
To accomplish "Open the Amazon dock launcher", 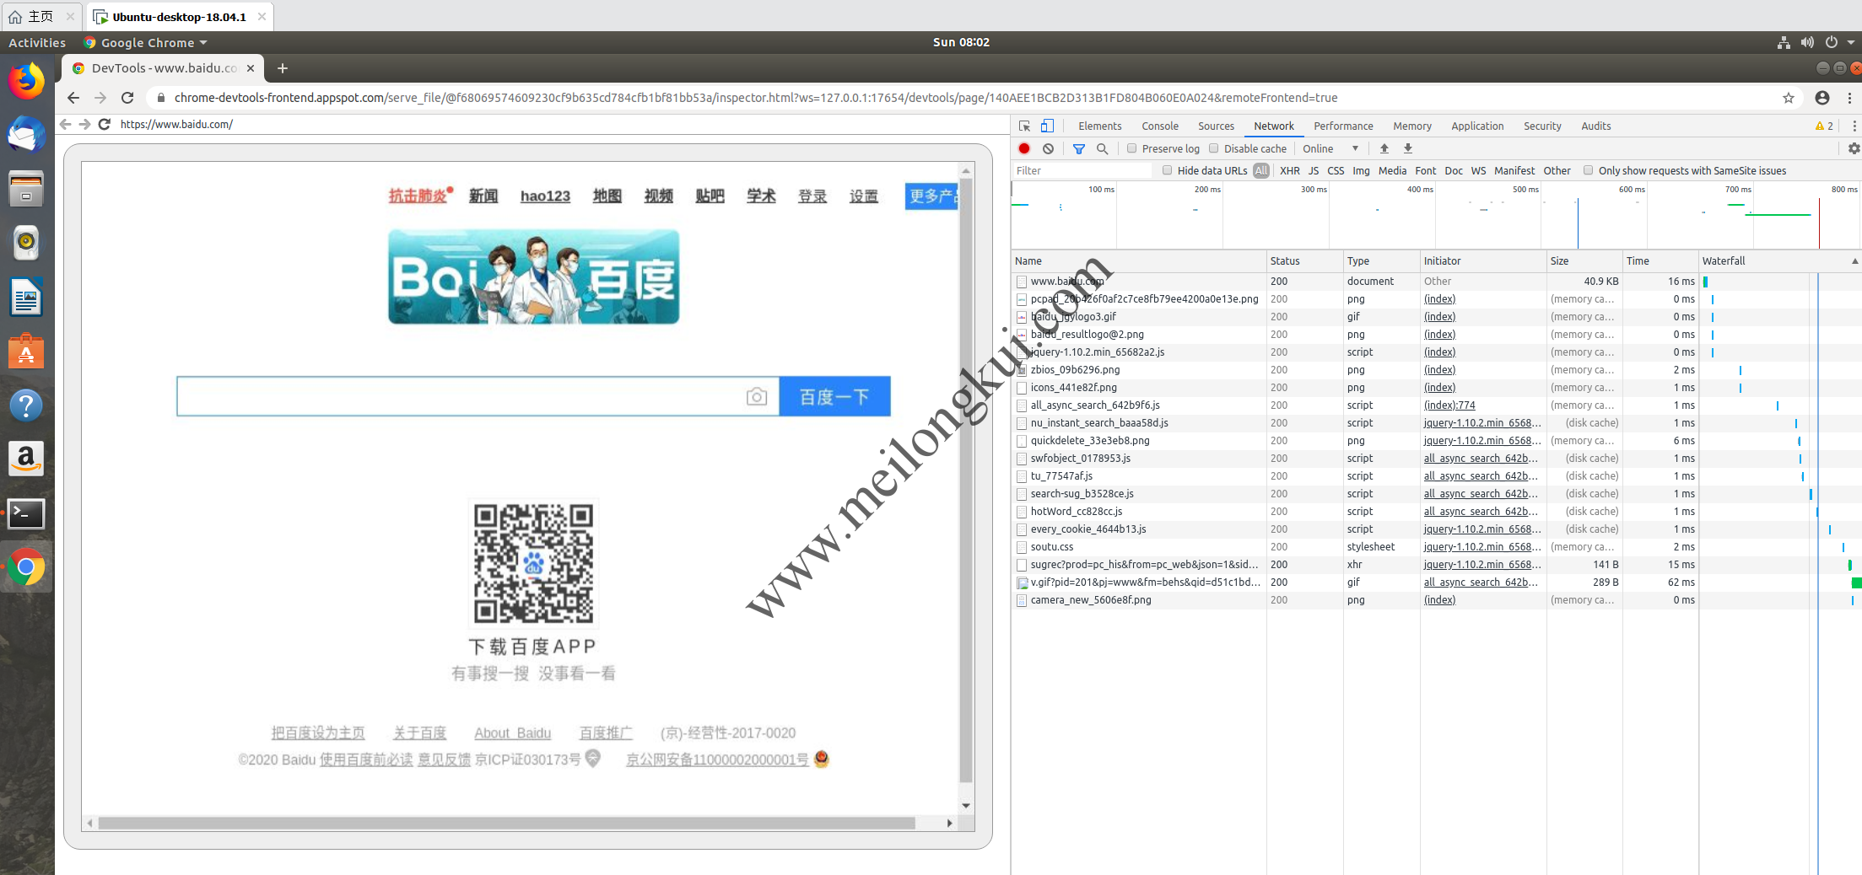I will 26,459.
